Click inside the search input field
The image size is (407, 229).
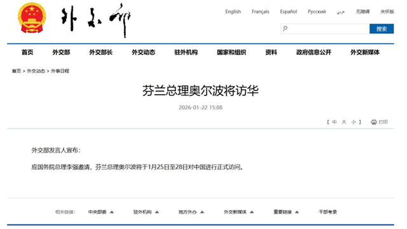click(x=325, y=29)
